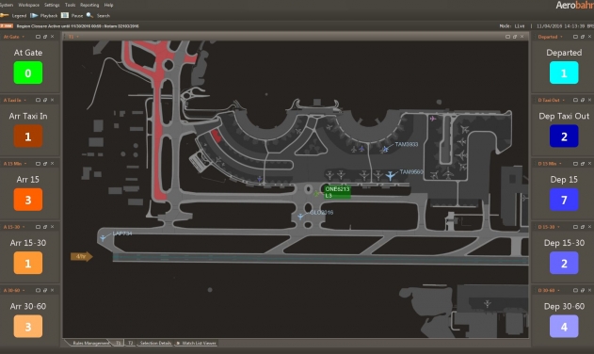Pop out the At Gate panel

45,37
